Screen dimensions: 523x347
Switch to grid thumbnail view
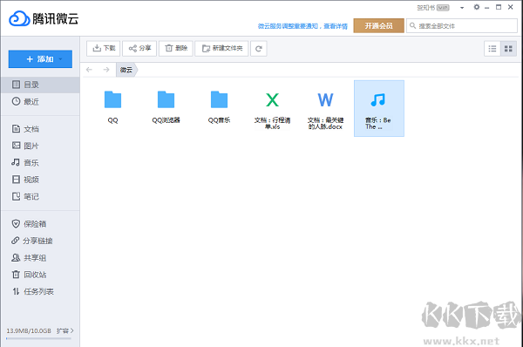pos(508,49)
